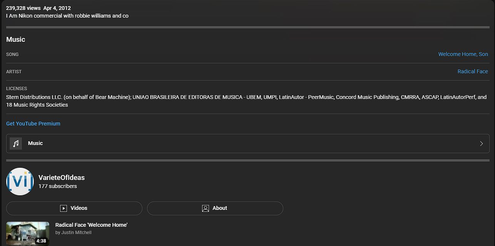Open the VarieteOfIdeas channel name

[x=62, y=178]
